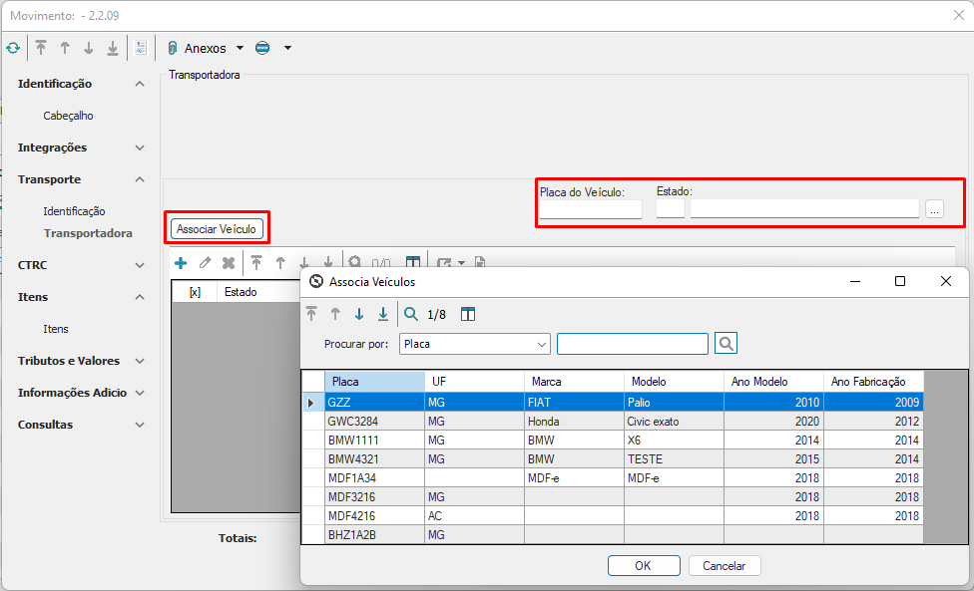Go to next record in Movimento toolbar
The width and height of the screenshot is (974, 591).
coord(88,48)
